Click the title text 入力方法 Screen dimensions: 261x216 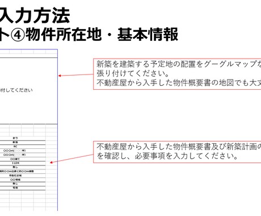click(x=35, y=15)
